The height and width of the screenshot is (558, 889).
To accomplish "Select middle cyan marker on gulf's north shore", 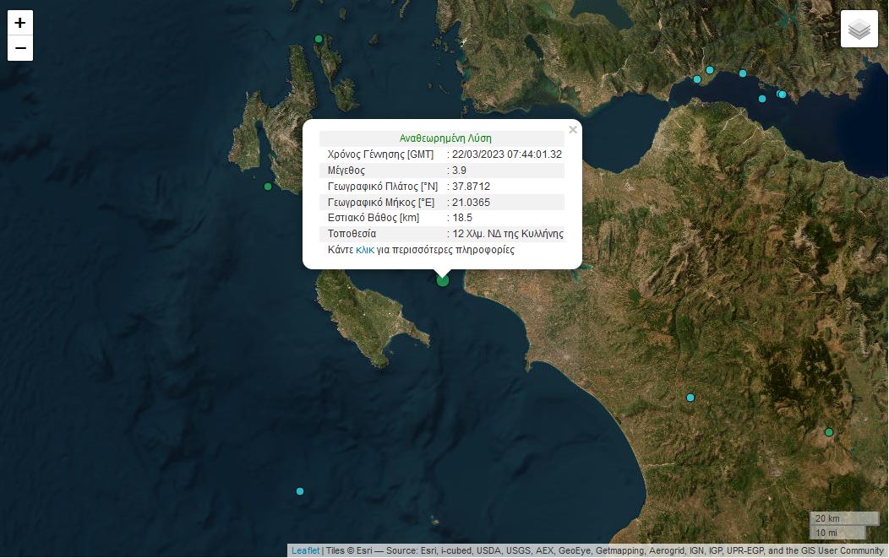I will (743, 73).
